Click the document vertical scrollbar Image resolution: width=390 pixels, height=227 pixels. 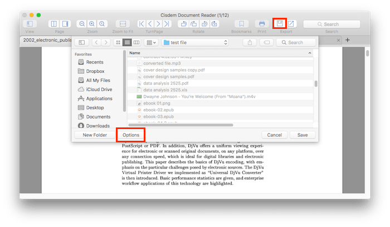pos(367,53)
